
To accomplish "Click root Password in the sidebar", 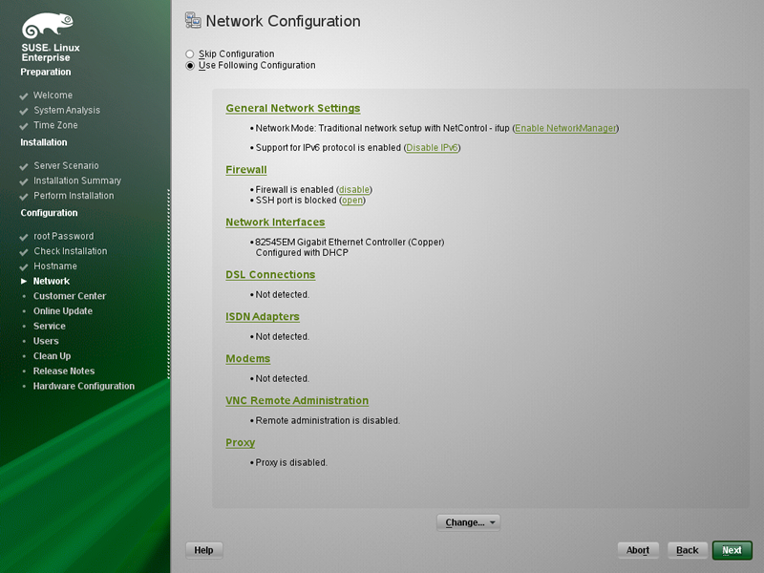I will [x=63, y=236].
